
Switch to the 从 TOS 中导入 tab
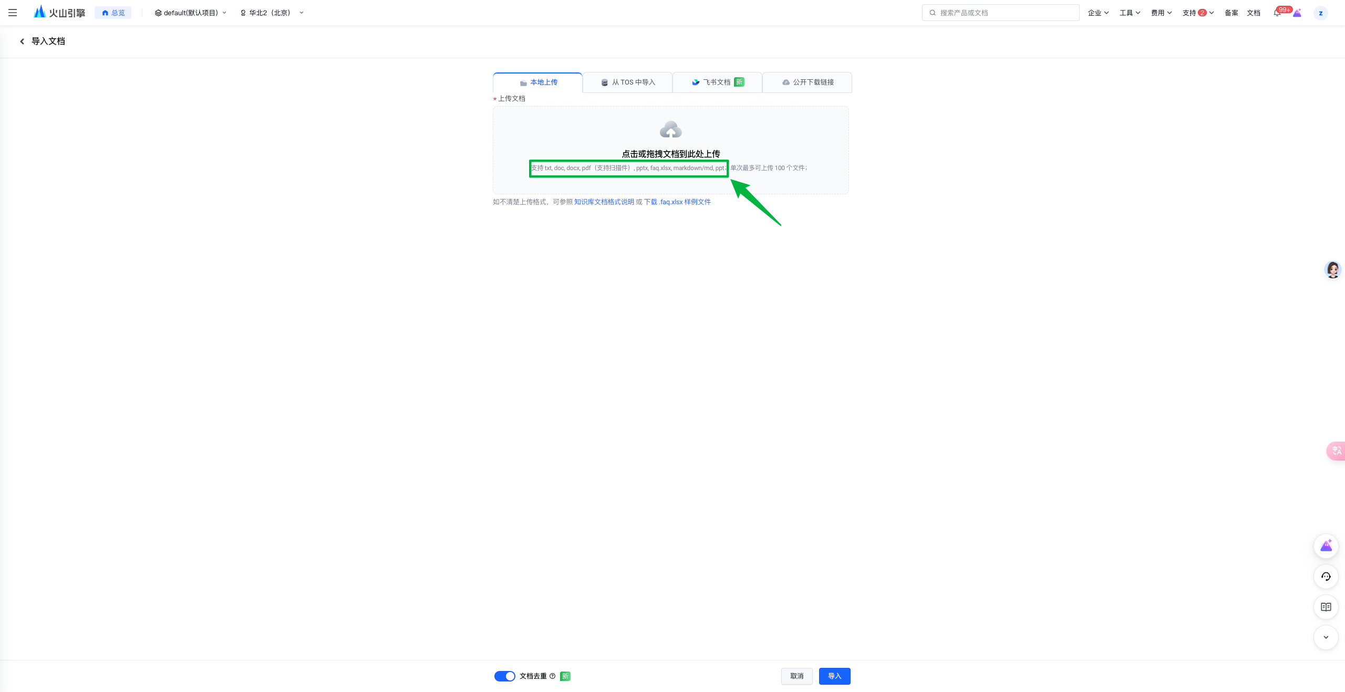tap(628, 82)
